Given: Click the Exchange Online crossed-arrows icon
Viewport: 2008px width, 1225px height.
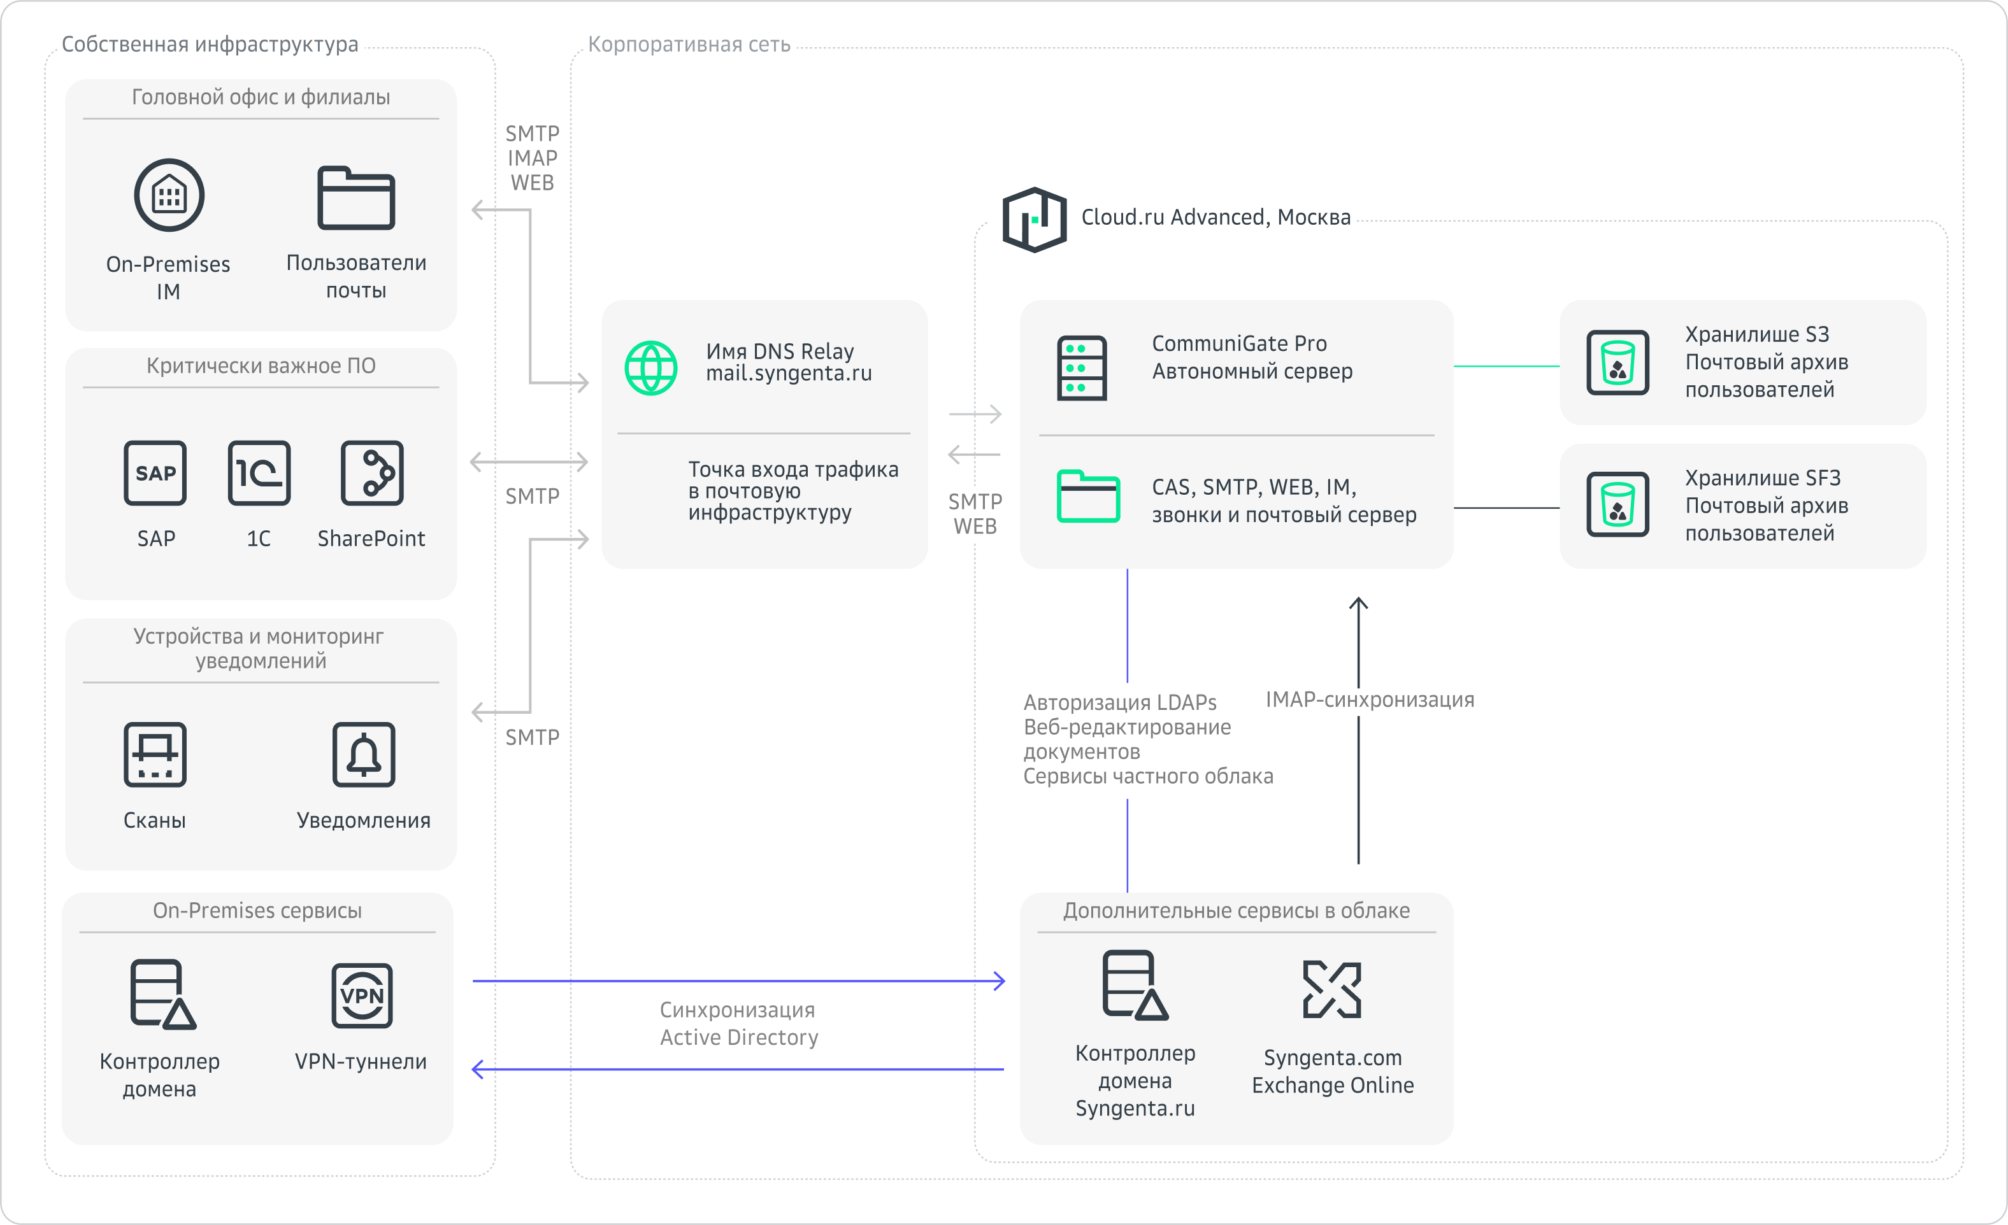Looking at the screenshot, I should (x=1331, y=989).
